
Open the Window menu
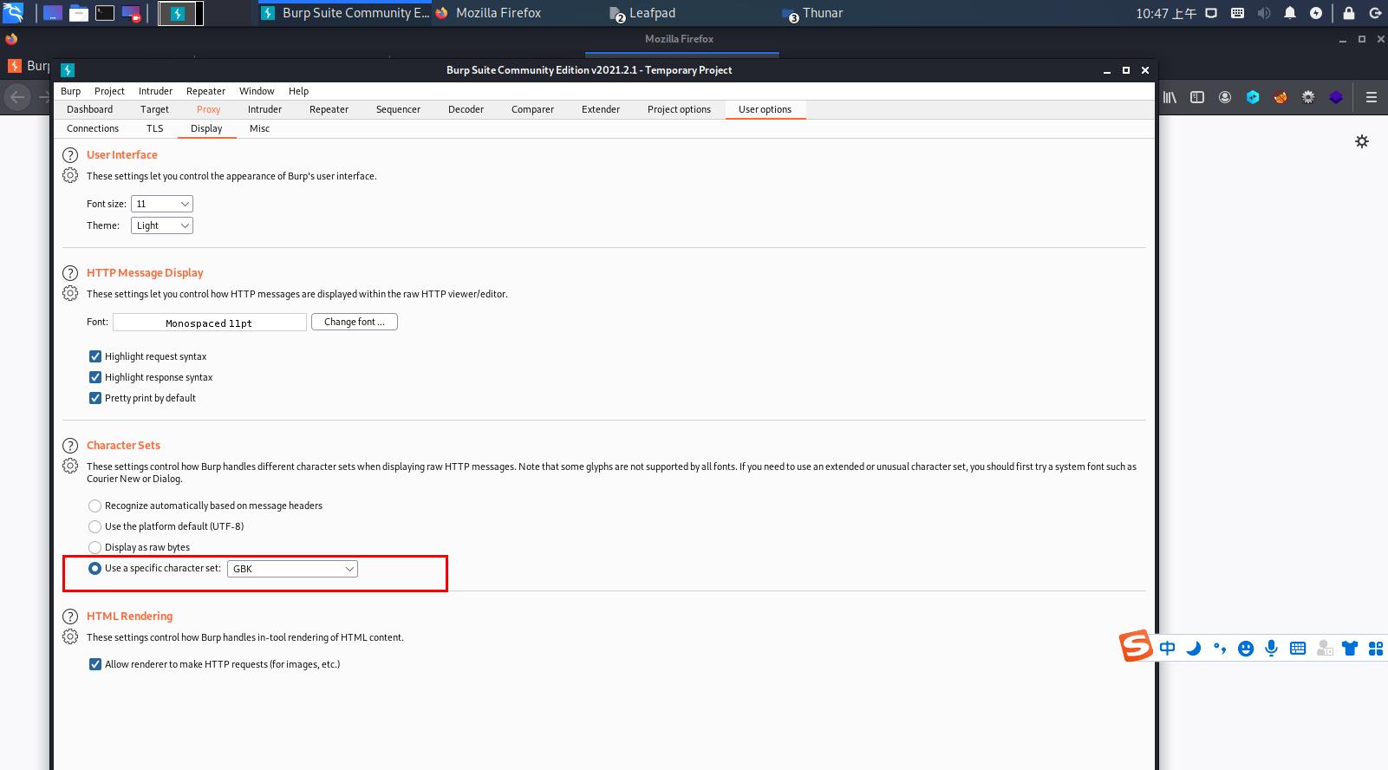tap(257, 91)
